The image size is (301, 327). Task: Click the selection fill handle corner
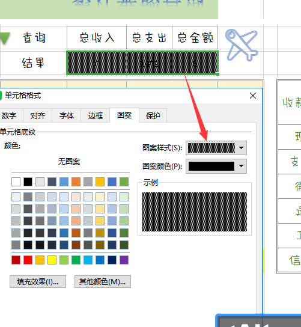pyautogui.click(x=218, y=75)
